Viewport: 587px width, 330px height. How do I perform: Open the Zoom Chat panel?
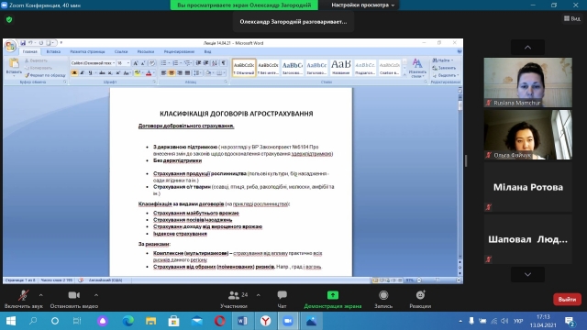[x=282, y=300]
